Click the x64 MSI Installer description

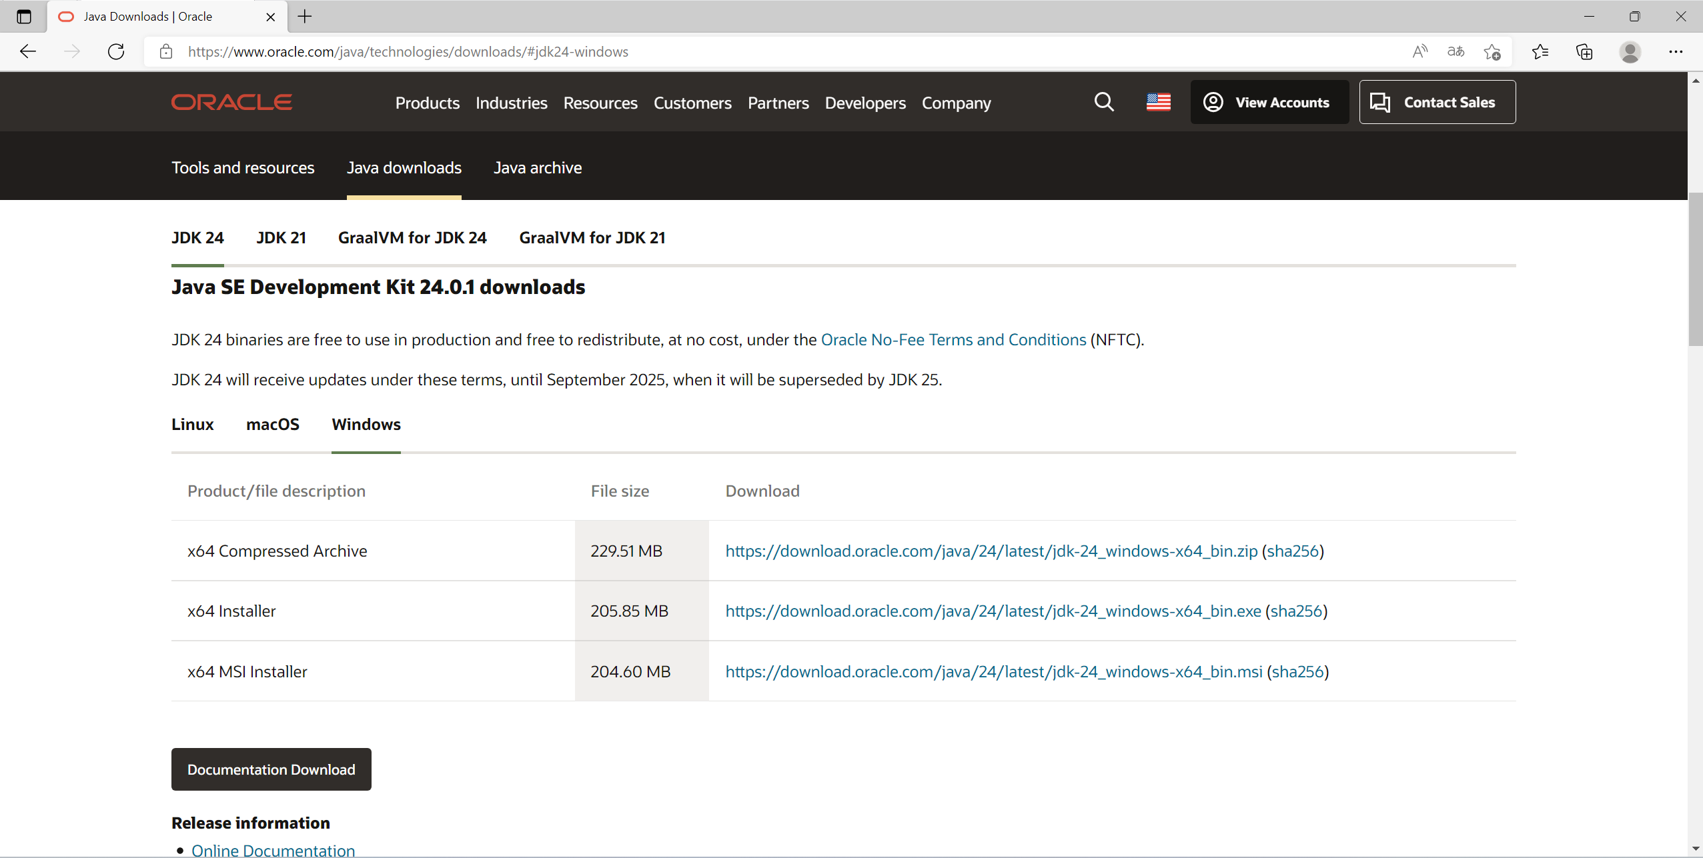[x=247, y=672]
